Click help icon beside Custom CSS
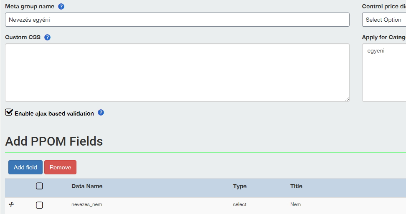 [47, 38]
